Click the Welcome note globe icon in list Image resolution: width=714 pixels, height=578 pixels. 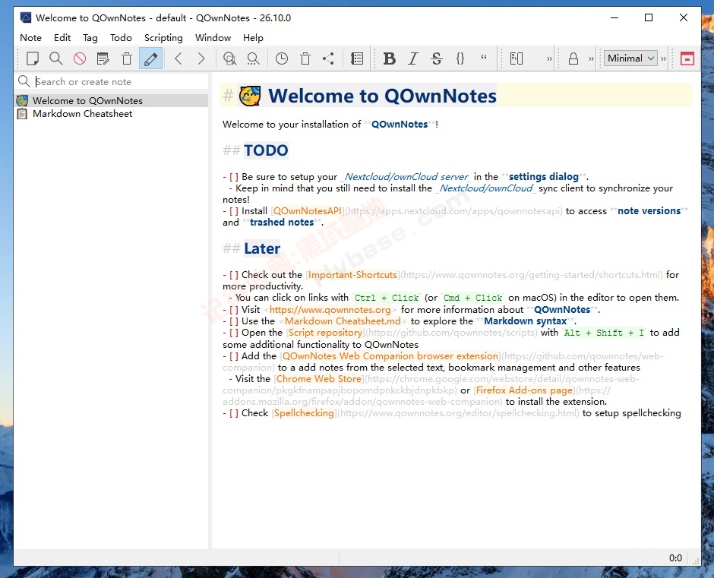pyautogui.click(x=22, y=101)
